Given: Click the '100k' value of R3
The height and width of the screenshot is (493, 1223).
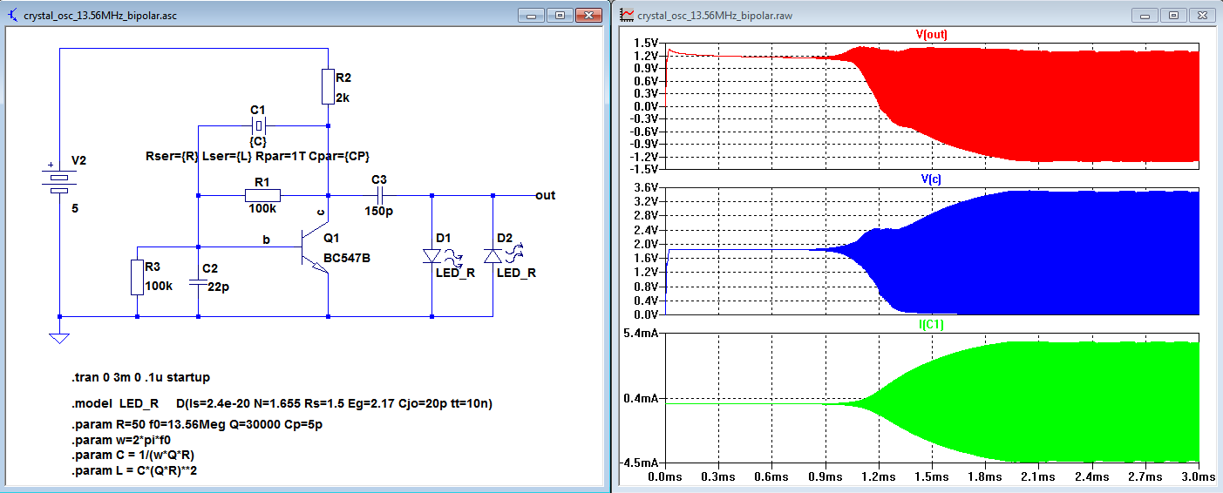Looking at the screenshot, I should tap(160, 286).
